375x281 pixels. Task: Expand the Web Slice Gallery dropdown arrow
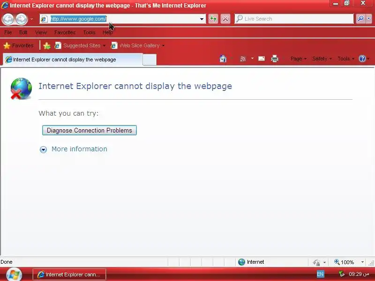coord(163,45)
